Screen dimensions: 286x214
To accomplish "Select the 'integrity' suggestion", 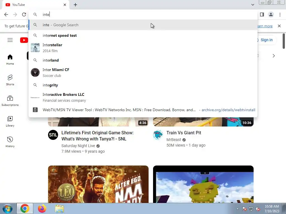I will click(143, 85).
